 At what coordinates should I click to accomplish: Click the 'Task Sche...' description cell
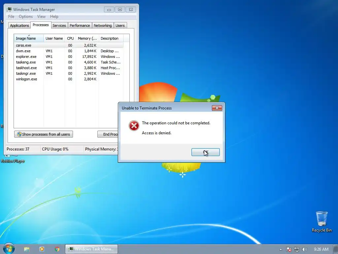(x=110, y=62)
